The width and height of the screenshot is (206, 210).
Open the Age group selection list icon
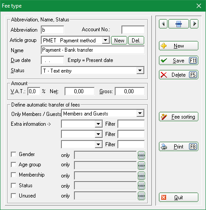pyautogui.click(x=142, y=165)
